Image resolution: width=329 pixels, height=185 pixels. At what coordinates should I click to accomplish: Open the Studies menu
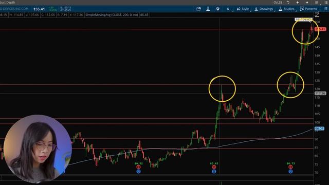coord(287,9)
